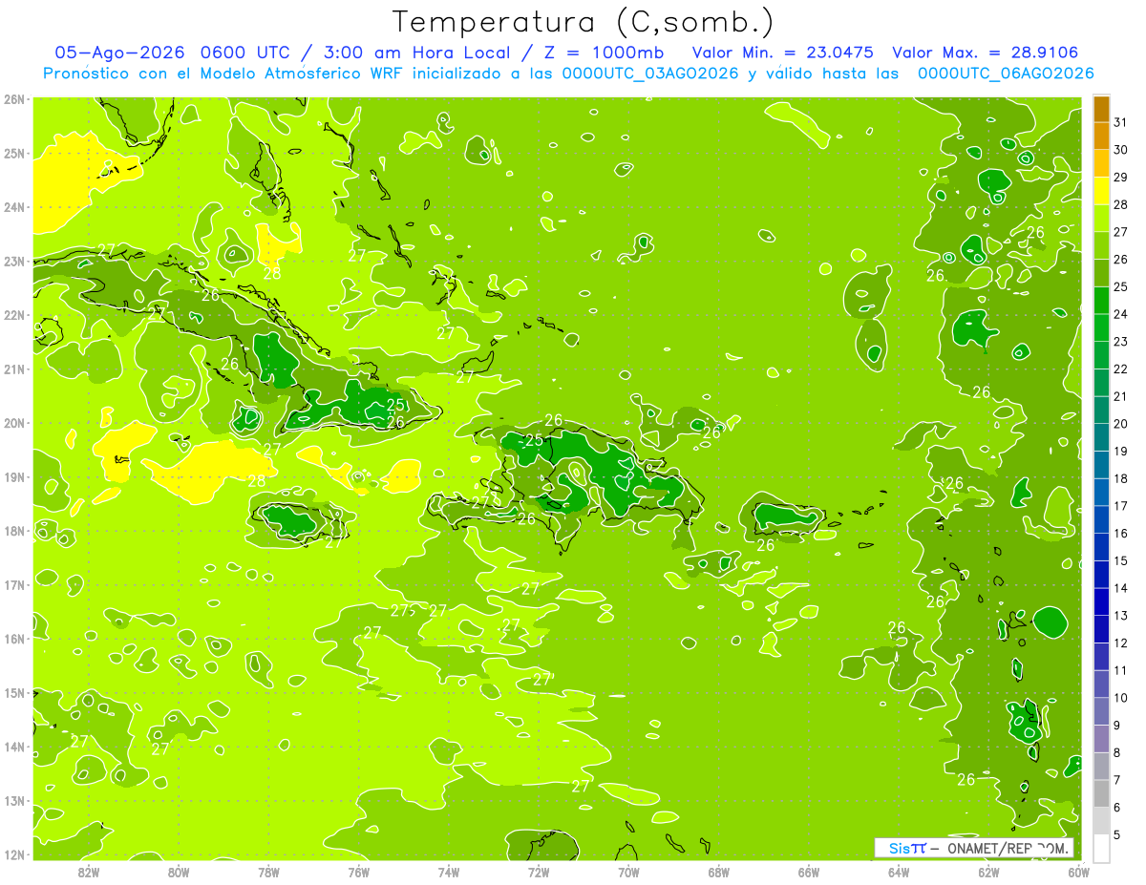Click the '25N' latitude axis label
This screenshot has height=885, width=1146.
[x=13, y=154]
